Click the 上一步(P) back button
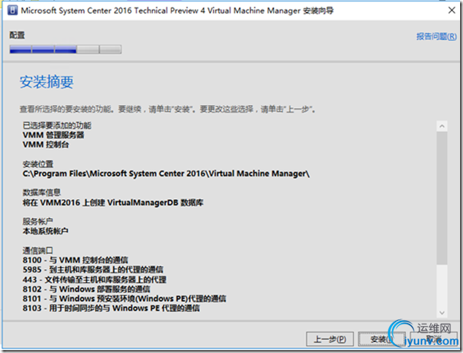 [x=330, y=339]
